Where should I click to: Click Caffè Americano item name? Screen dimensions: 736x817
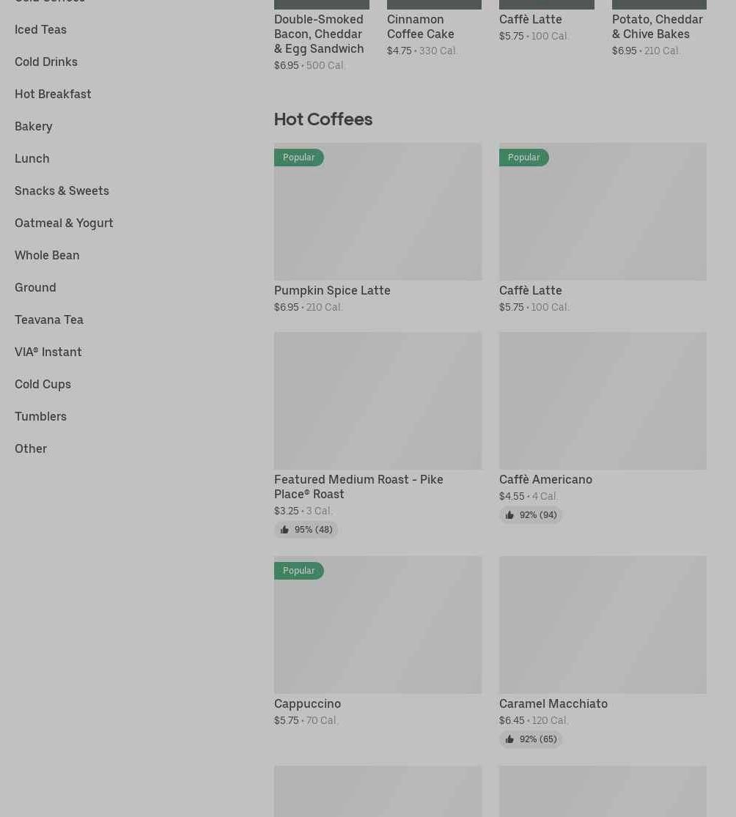(x=545, y=479)
